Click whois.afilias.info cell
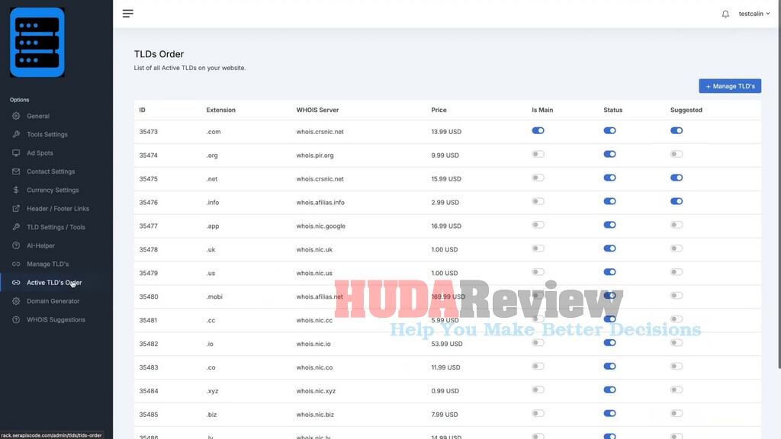 point(320,203)
